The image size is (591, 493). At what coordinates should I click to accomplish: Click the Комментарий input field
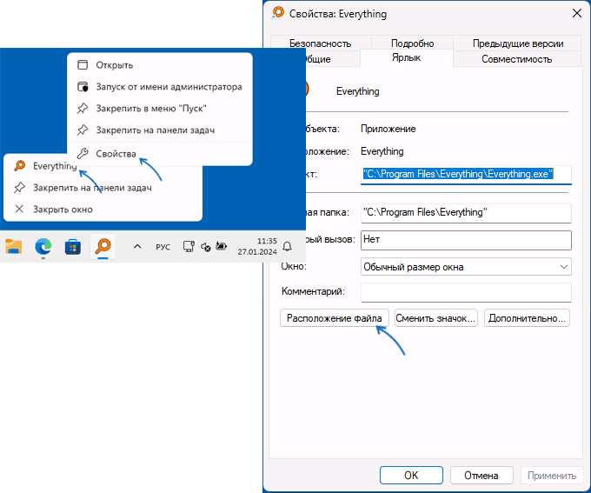[x=466, y=292]
